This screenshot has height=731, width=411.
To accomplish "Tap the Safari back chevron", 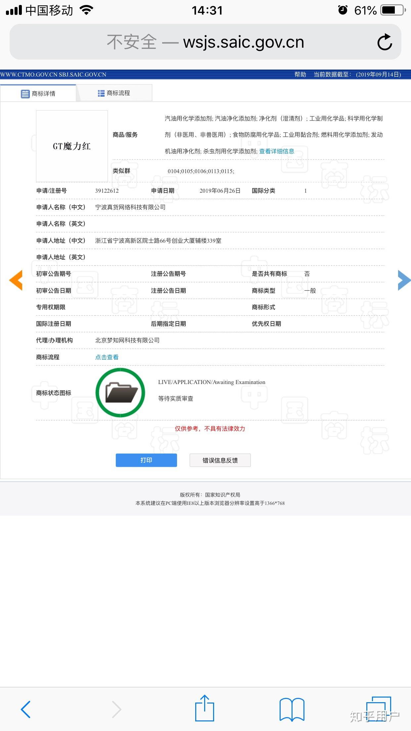I will (x=25, y=709).
